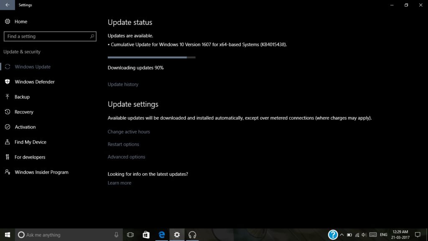The image size is (428, 241).
Task: Open the Windows Start menu
Action: (x=8, y=235)
